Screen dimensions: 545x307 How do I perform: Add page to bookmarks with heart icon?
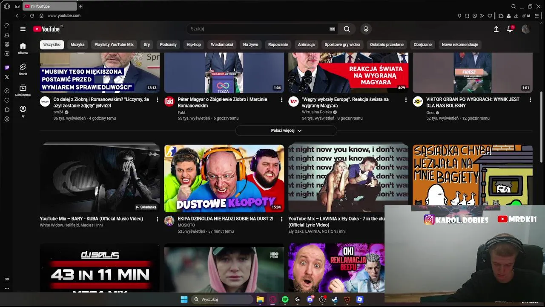(490, 16)
